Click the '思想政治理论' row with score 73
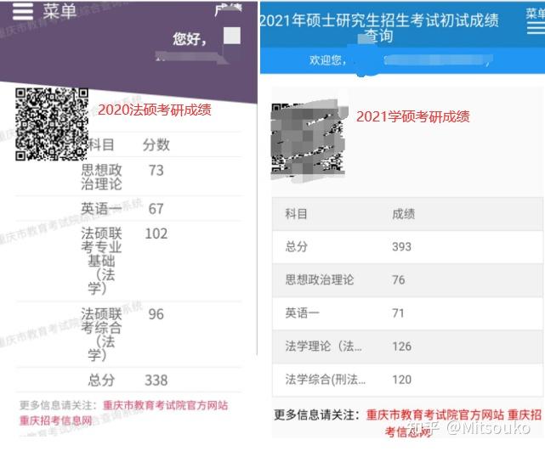This screenshot has width=545, height=451. [128, 177]
